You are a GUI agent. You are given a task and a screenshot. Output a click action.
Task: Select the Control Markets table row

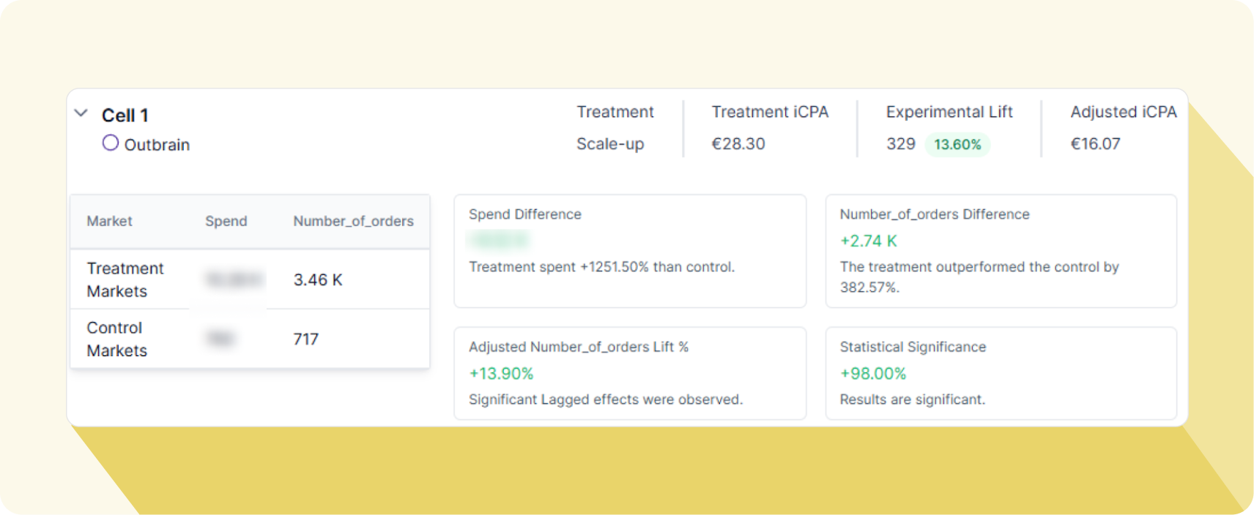(x=249, y=339)
